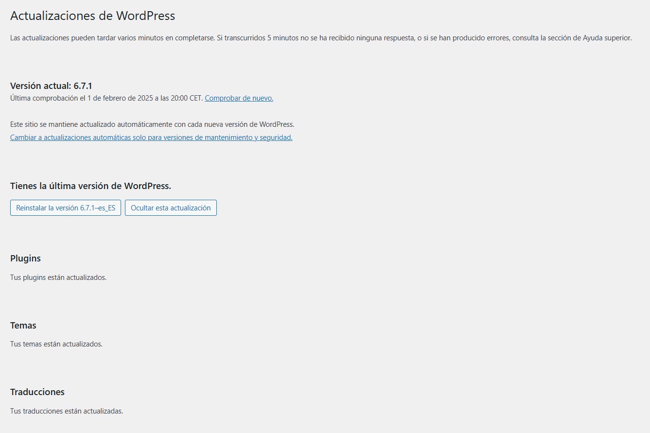Click 'Tienes la última versión de WordPress.' heading

point(90,186)
